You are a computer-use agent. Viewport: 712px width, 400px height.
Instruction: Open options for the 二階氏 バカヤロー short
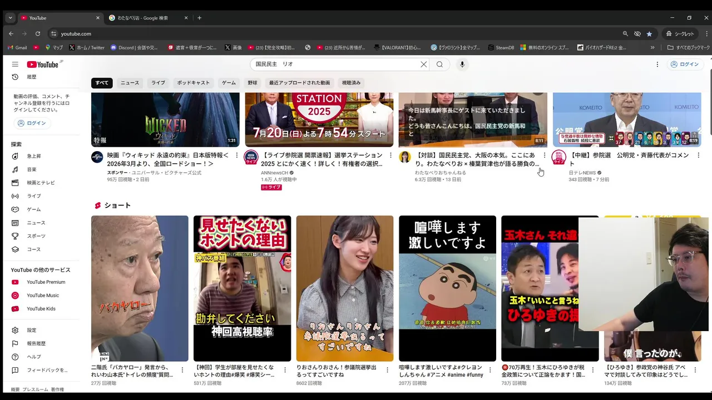(182, 369)
